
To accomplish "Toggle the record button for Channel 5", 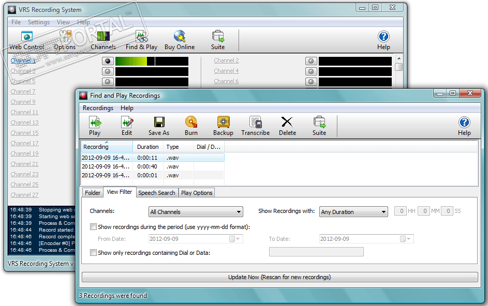I will [108, 82].
